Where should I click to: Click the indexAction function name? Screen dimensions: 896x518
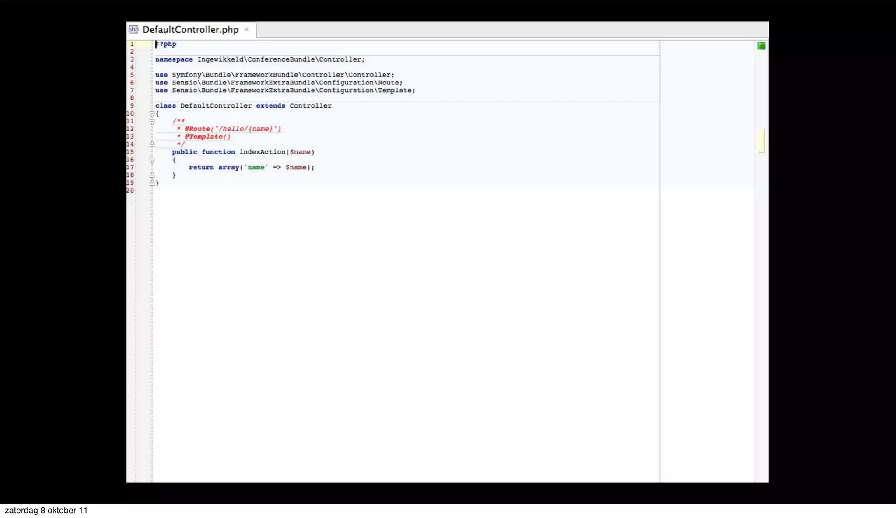click(x=262, y=152)
